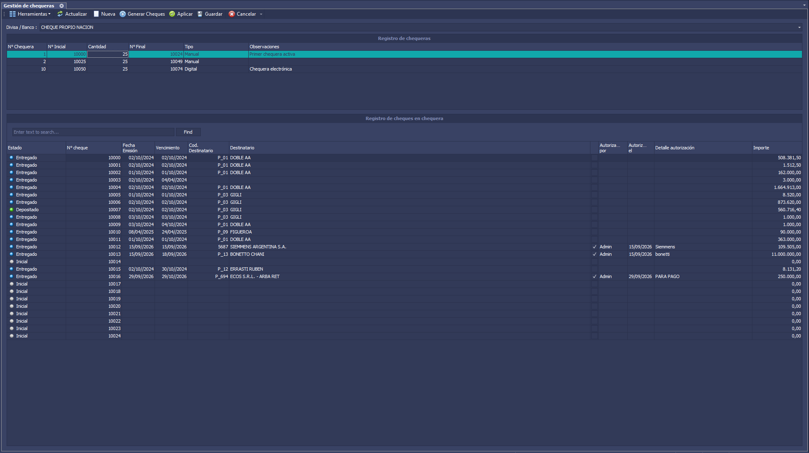This screenshot has height=453, width=809.
Task: Click the Guardar floppy disk icon
Action: (x=200, y=14)
